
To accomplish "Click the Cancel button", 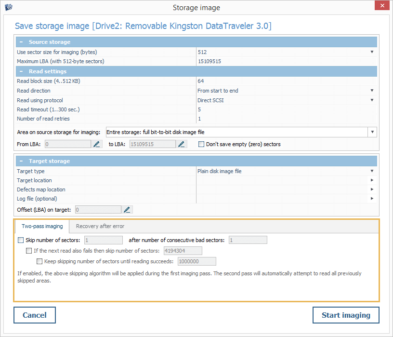I will click(35, 315).
